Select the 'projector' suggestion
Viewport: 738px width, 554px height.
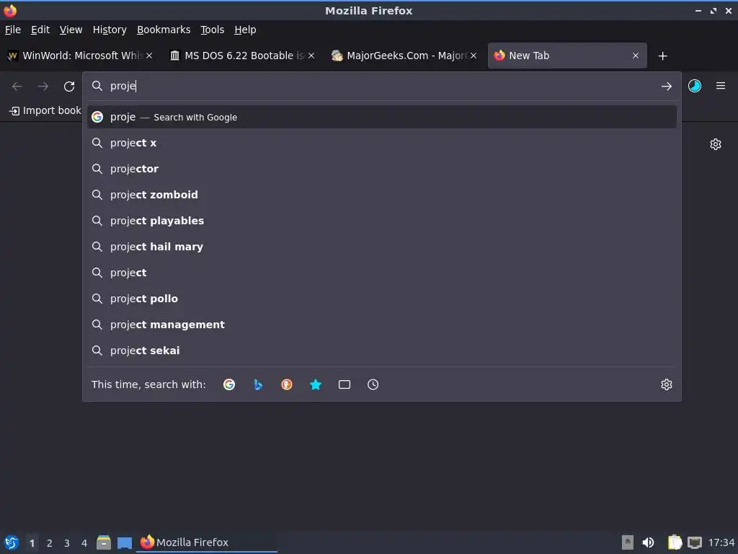382,169
